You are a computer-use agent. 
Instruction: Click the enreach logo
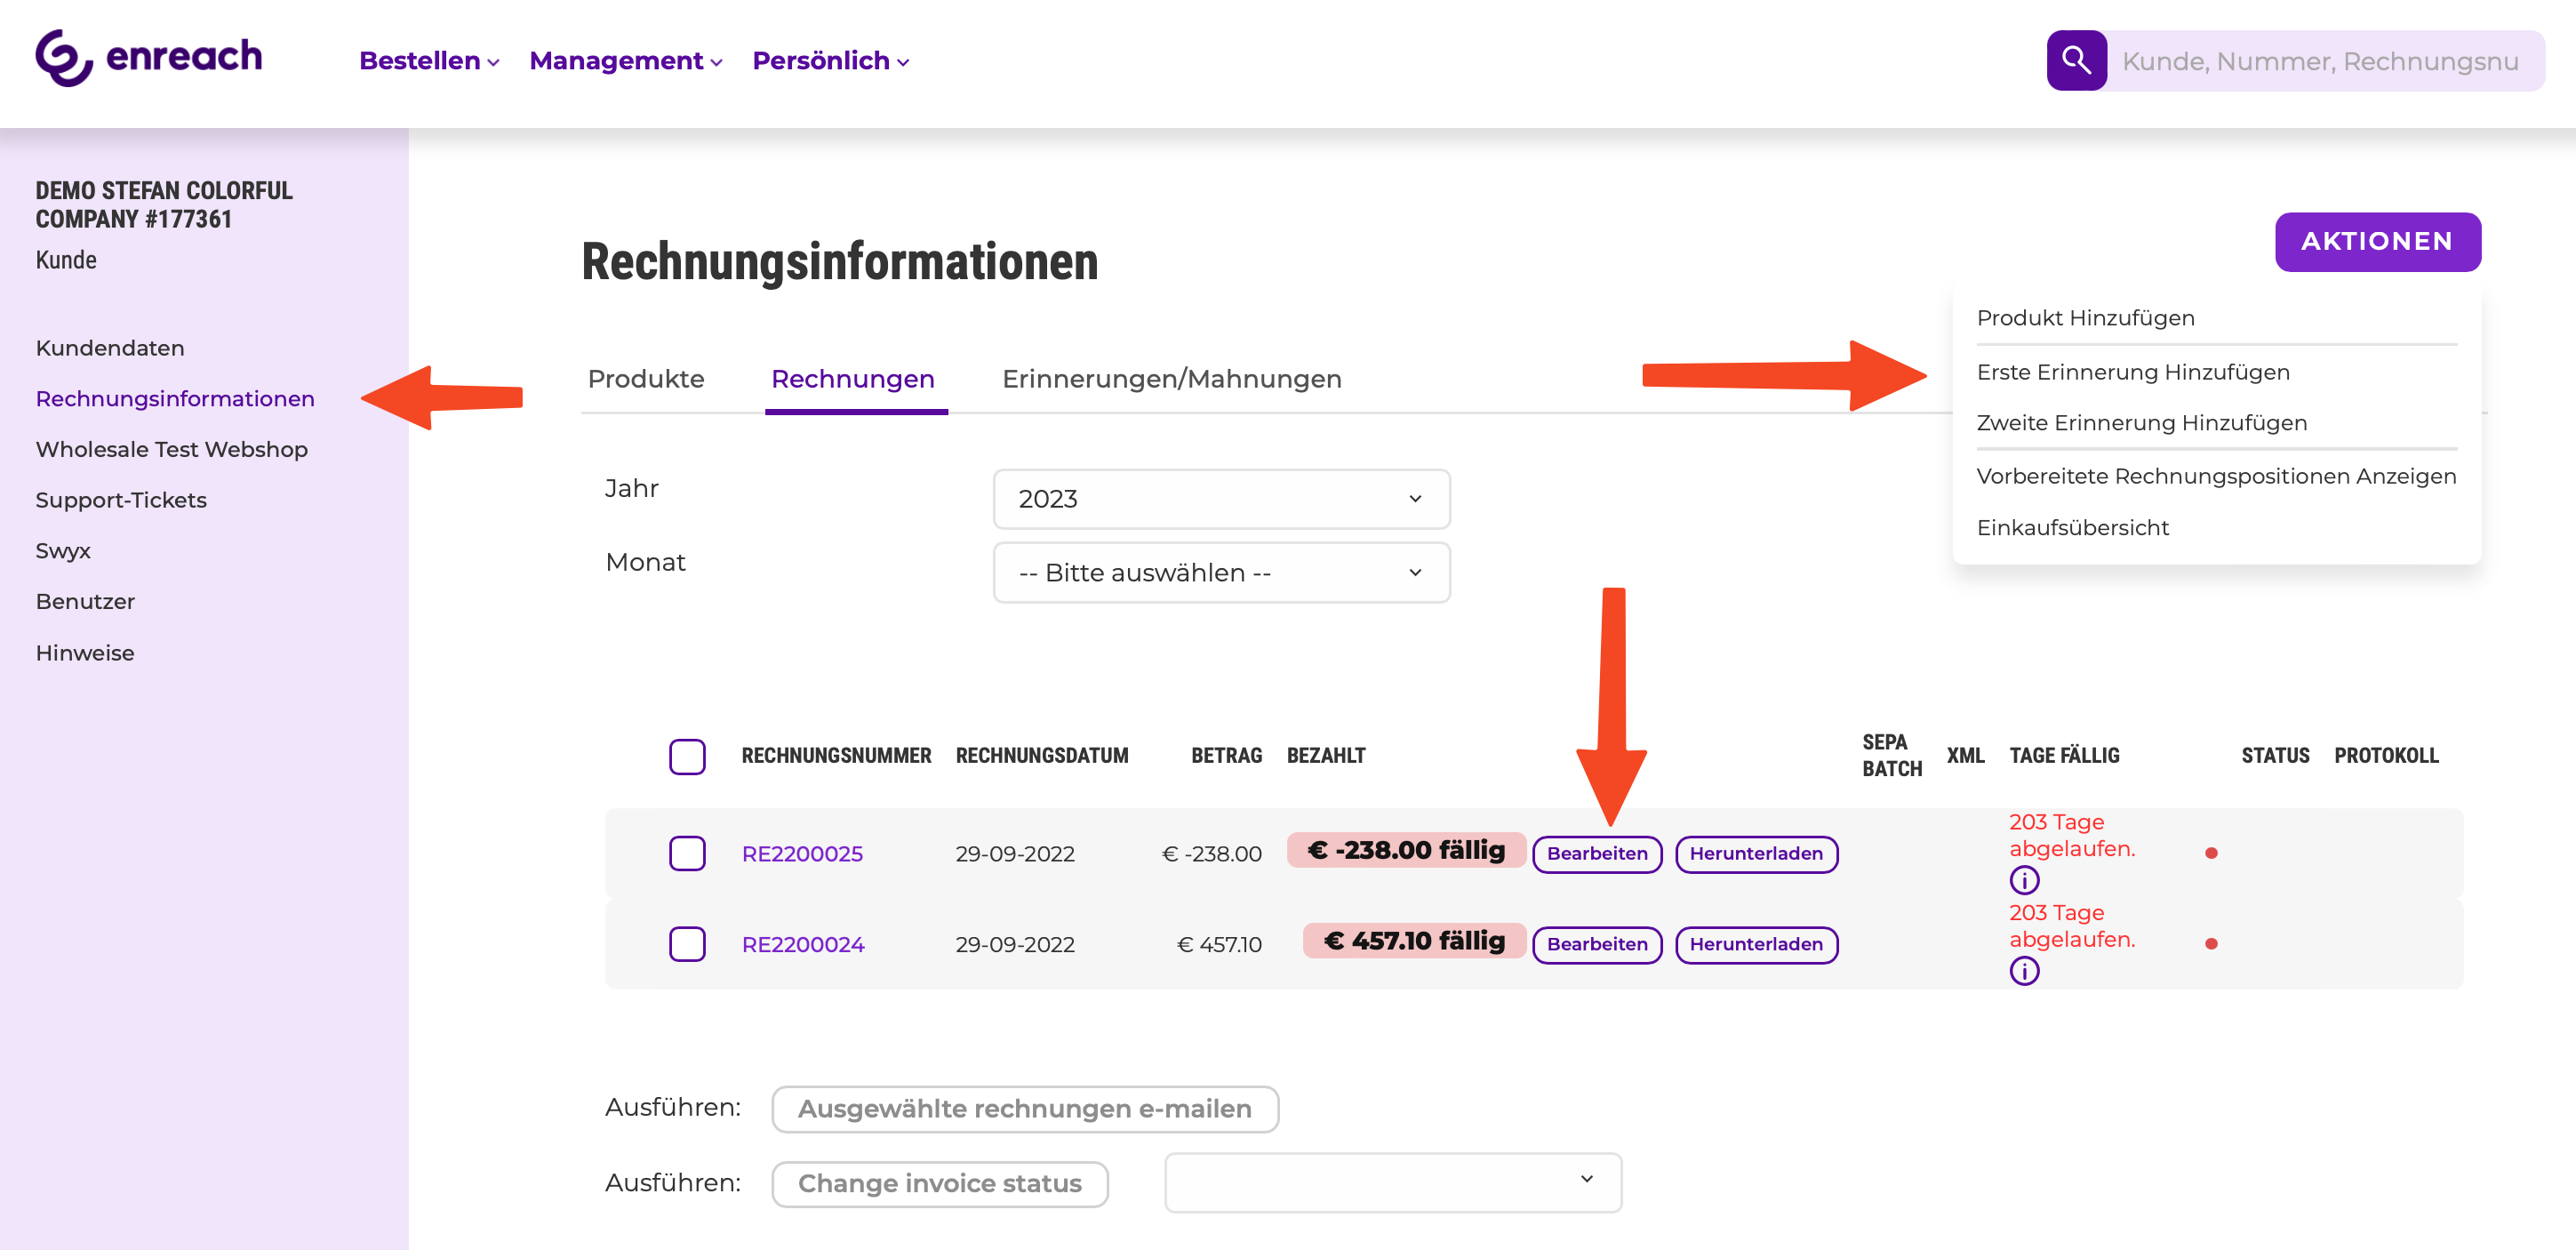click(149, 58)
